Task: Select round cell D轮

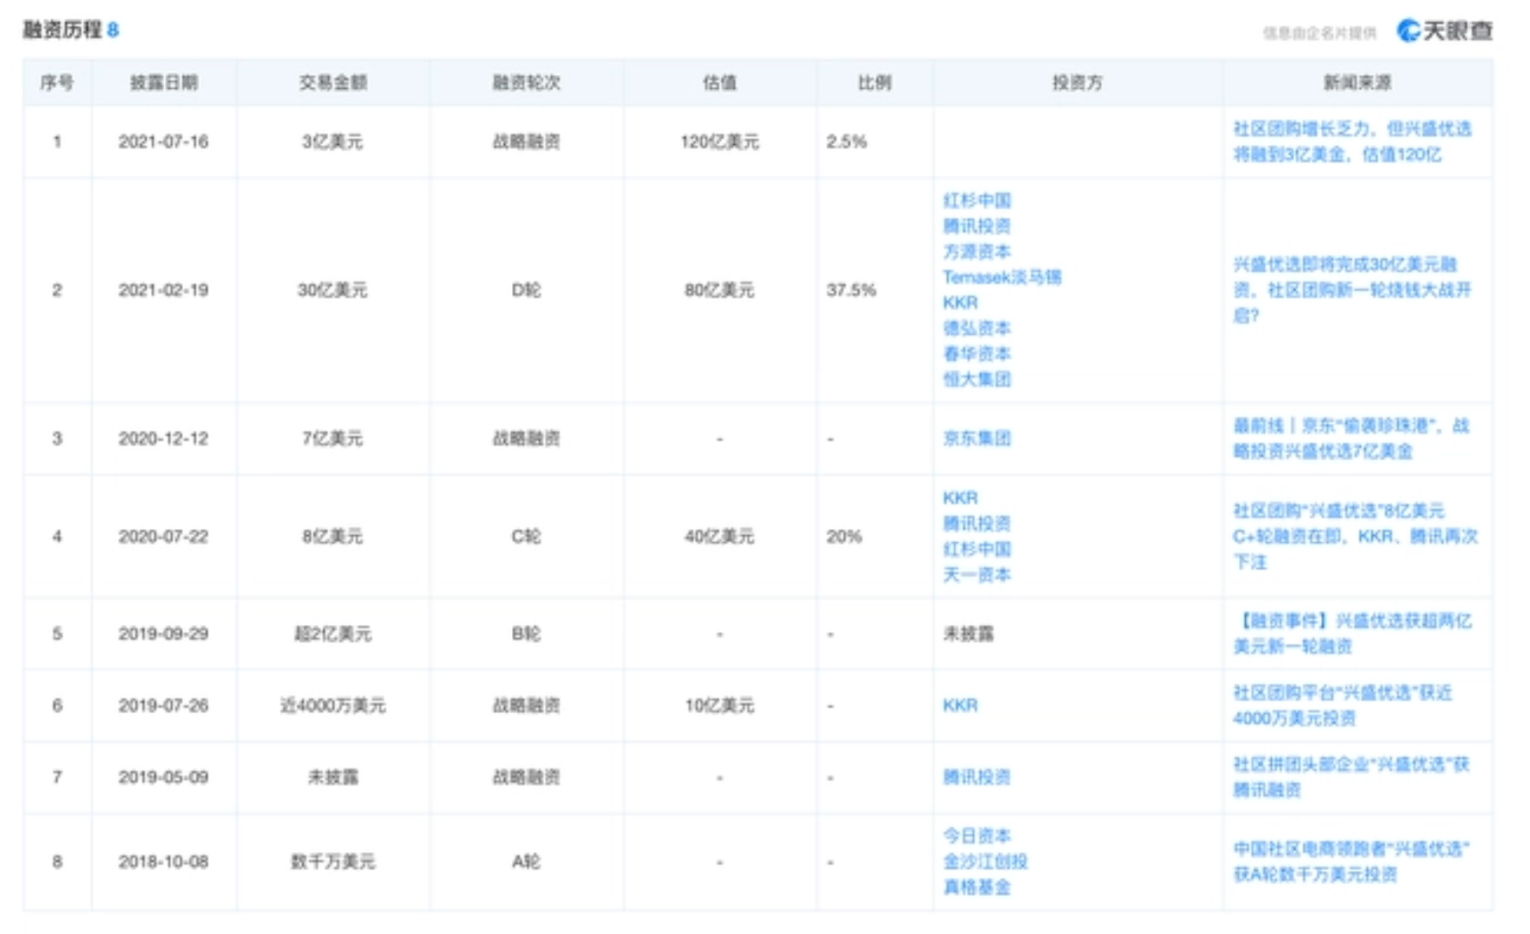Action: (526, 290)
